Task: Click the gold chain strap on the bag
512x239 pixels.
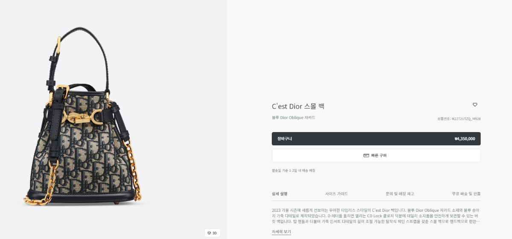Action: tap(134, 170)
